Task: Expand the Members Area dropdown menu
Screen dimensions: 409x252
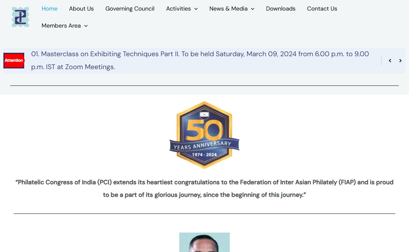Action: point(65,26)
